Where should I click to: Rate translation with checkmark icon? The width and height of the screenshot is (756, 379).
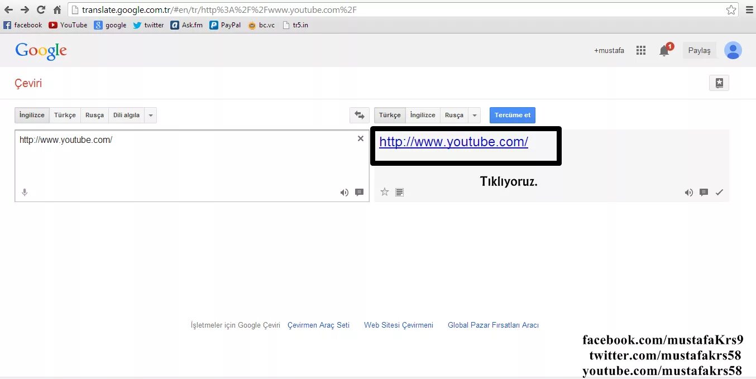[719, 193]
